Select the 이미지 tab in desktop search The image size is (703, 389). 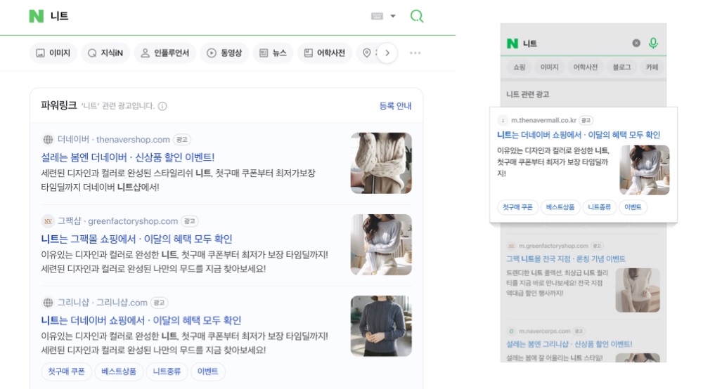(53, 53)
